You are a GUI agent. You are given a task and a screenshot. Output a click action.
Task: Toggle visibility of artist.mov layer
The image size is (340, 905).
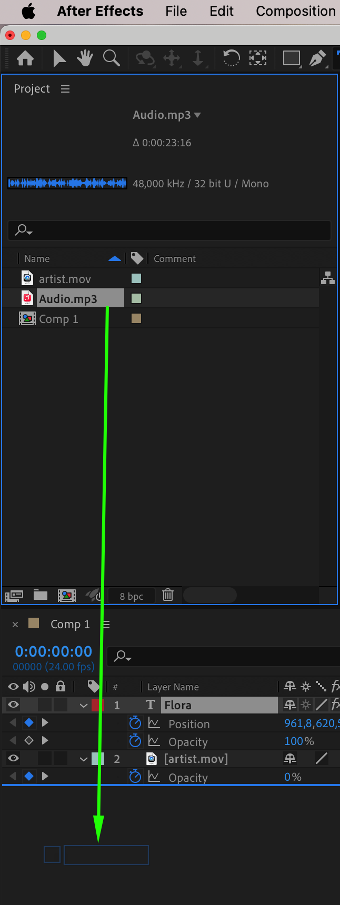tap(13, 758)
